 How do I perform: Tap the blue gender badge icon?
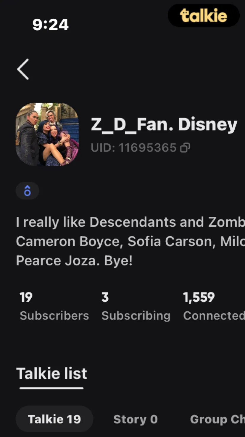27,191
